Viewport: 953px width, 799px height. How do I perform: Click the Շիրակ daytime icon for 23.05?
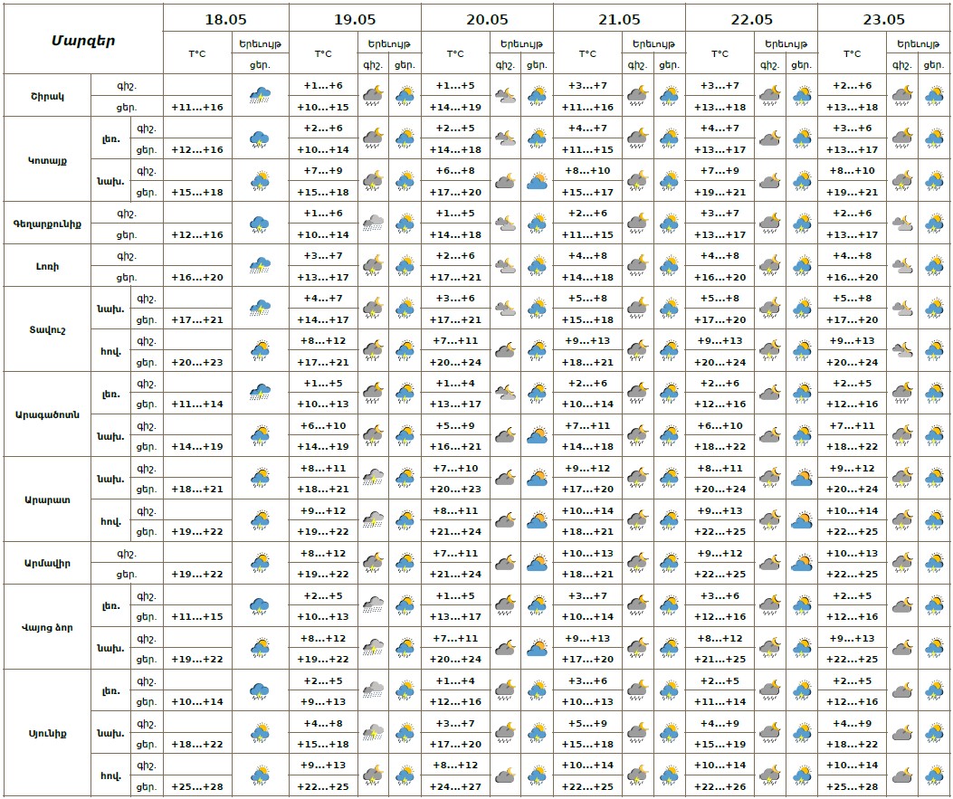pos(934,95)
